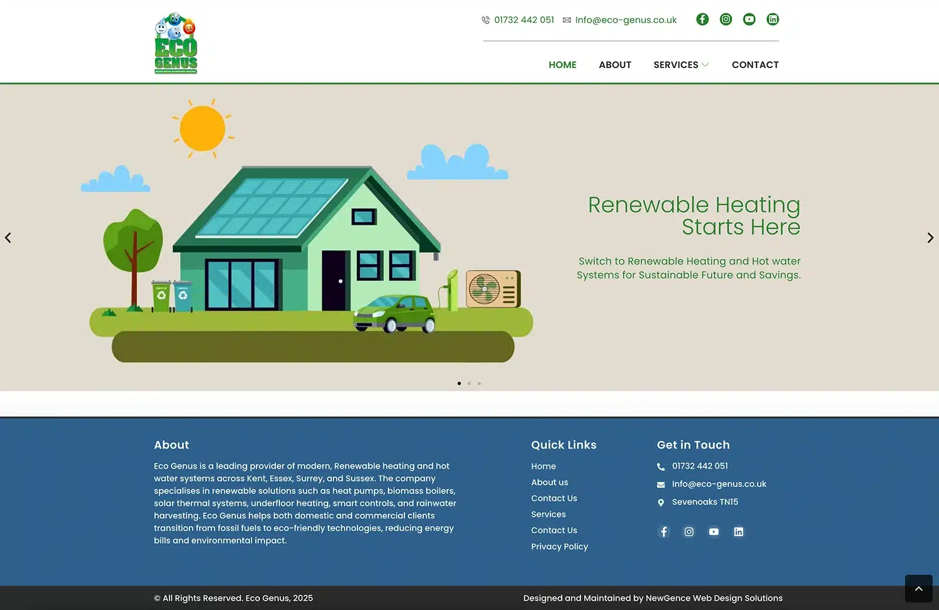939x610 pixels.
Task: Open the About menu item
Action: point(614,65)
